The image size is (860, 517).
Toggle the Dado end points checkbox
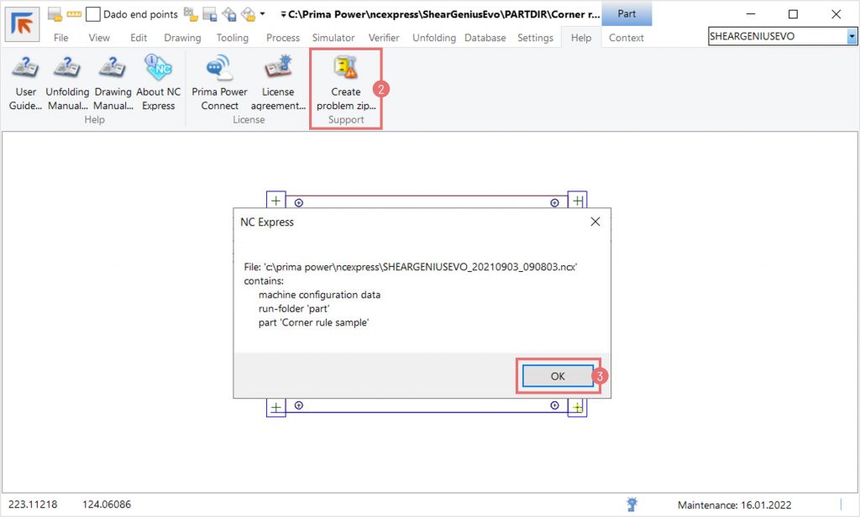click(x=94, y=14)
